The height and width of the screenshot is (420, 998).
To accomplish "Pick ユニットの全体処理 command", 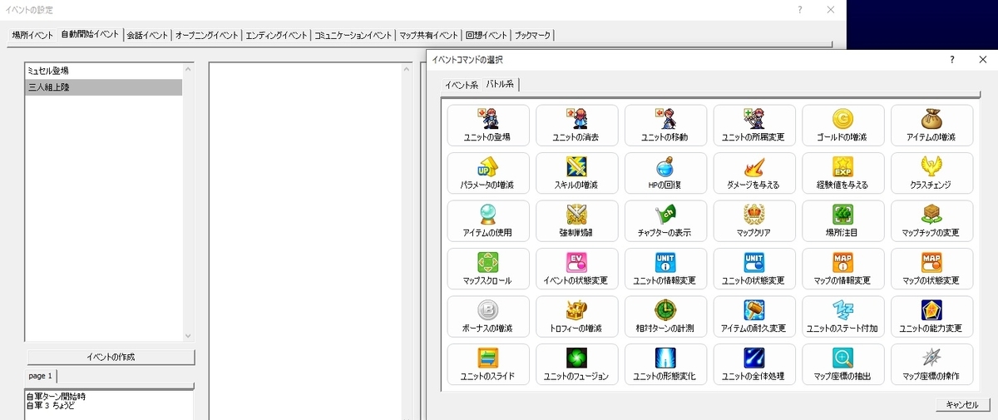I will [x=754, y=366].
